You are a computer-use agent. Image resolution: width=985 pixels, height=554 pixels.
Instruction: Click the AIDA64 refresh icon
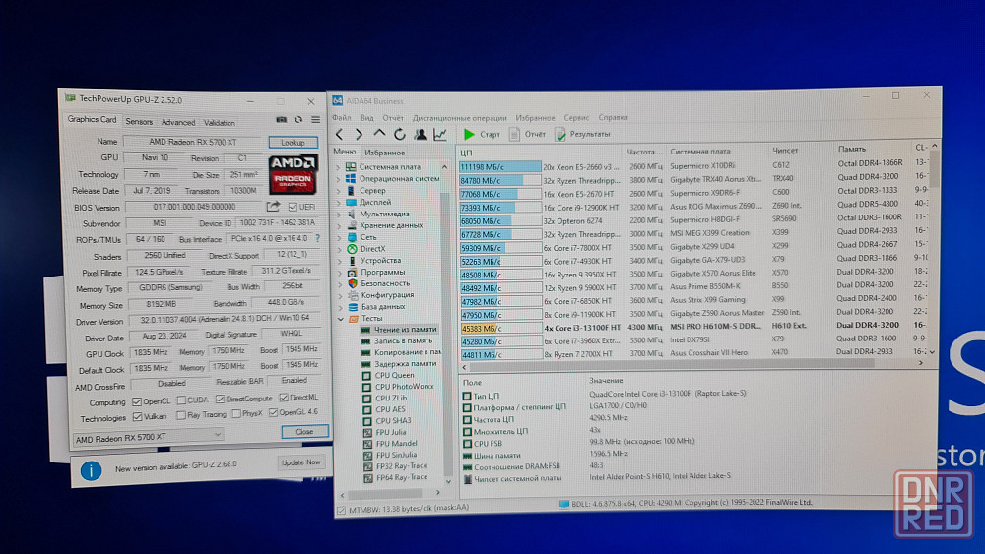point(400,134)
